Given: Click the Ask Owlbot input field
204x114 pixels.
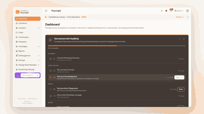Looking at the screenshot, I should (29, 75).
